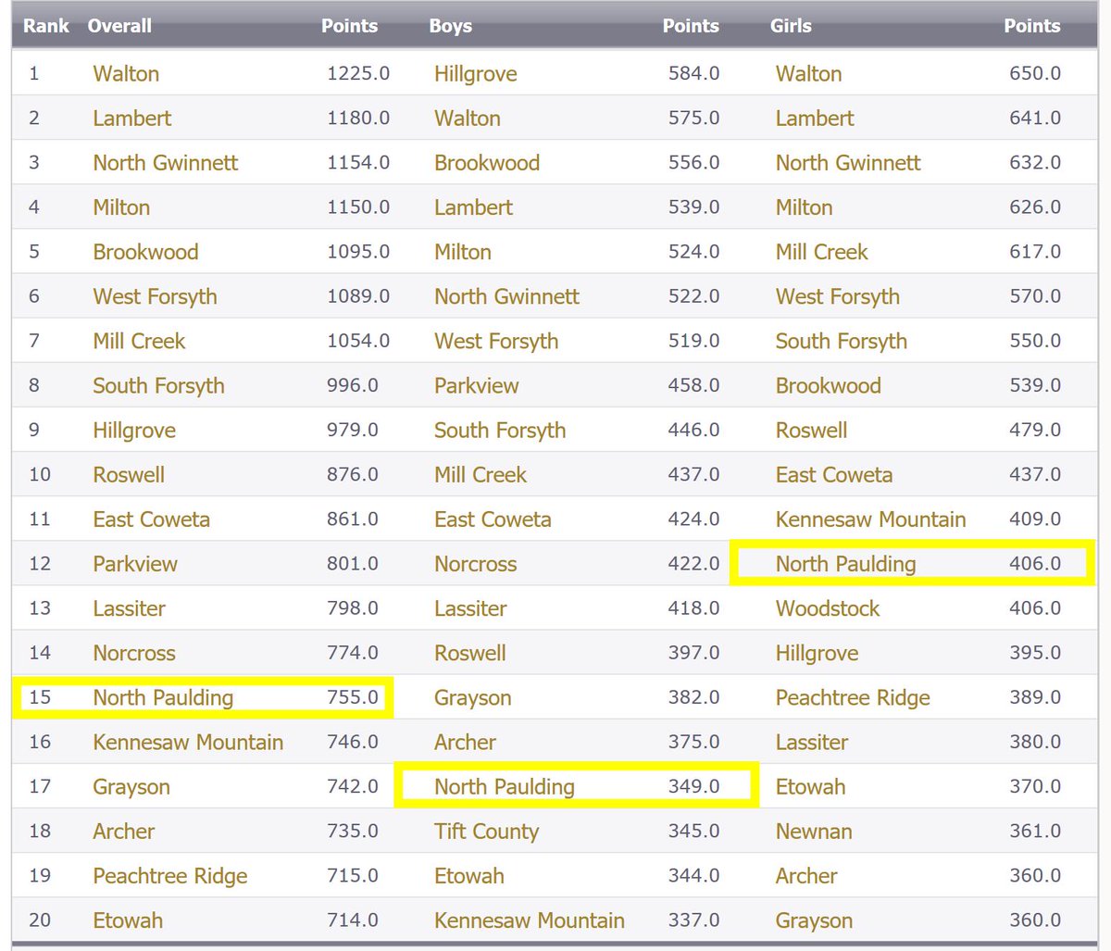Viewport: 1111px width, 951px height.
Task: Select the 337.0 boys points value
Action: [x=694, y=920]
